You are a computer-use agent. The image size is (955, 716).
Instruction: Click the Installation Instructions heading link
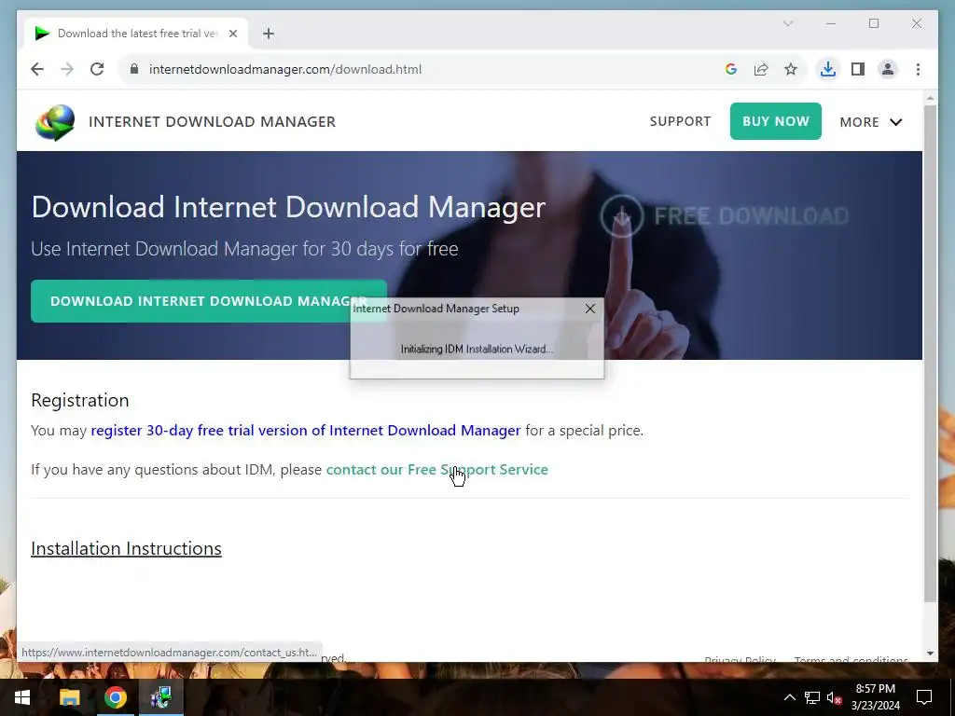click(x=126, y=548)
